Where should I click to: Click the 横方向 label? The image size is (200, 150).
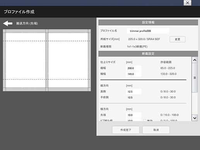pos(104,109)
